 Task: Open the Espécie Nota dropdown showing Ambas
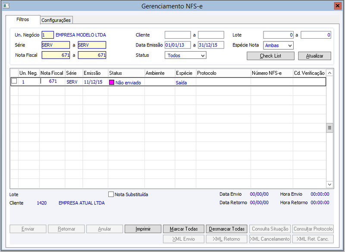click(278, 46)
